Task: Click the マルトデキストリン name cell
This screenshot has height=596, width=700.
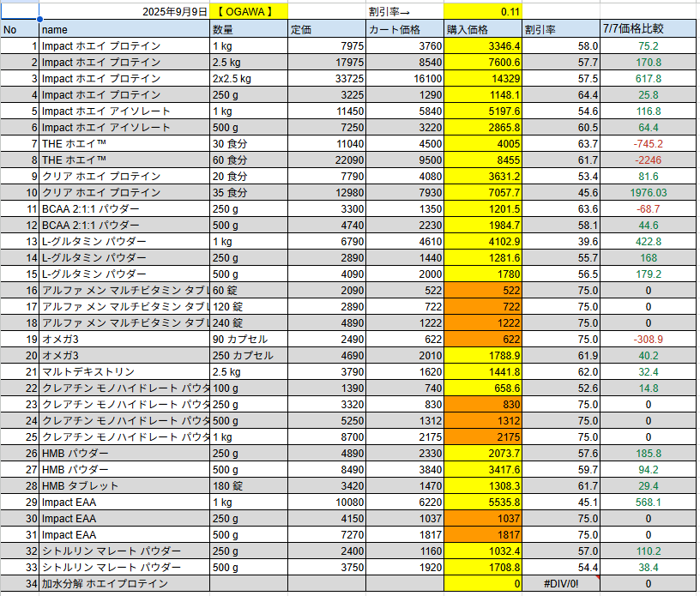Action: (x=124, y=372)
